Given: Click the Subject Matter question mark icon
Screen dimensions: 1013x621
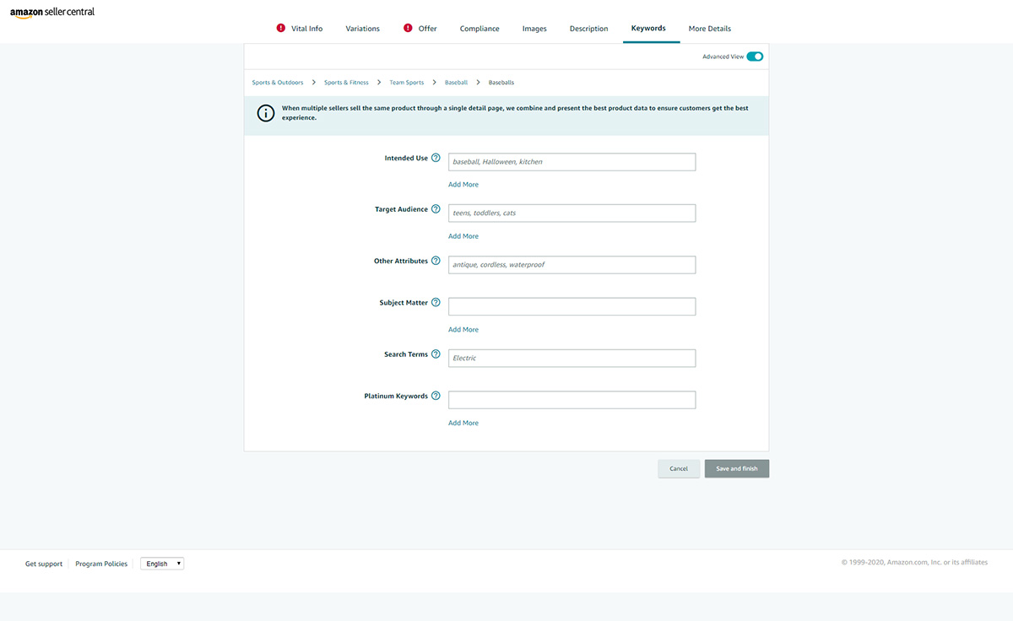Looking at the screenshot, I should [436, 303].
